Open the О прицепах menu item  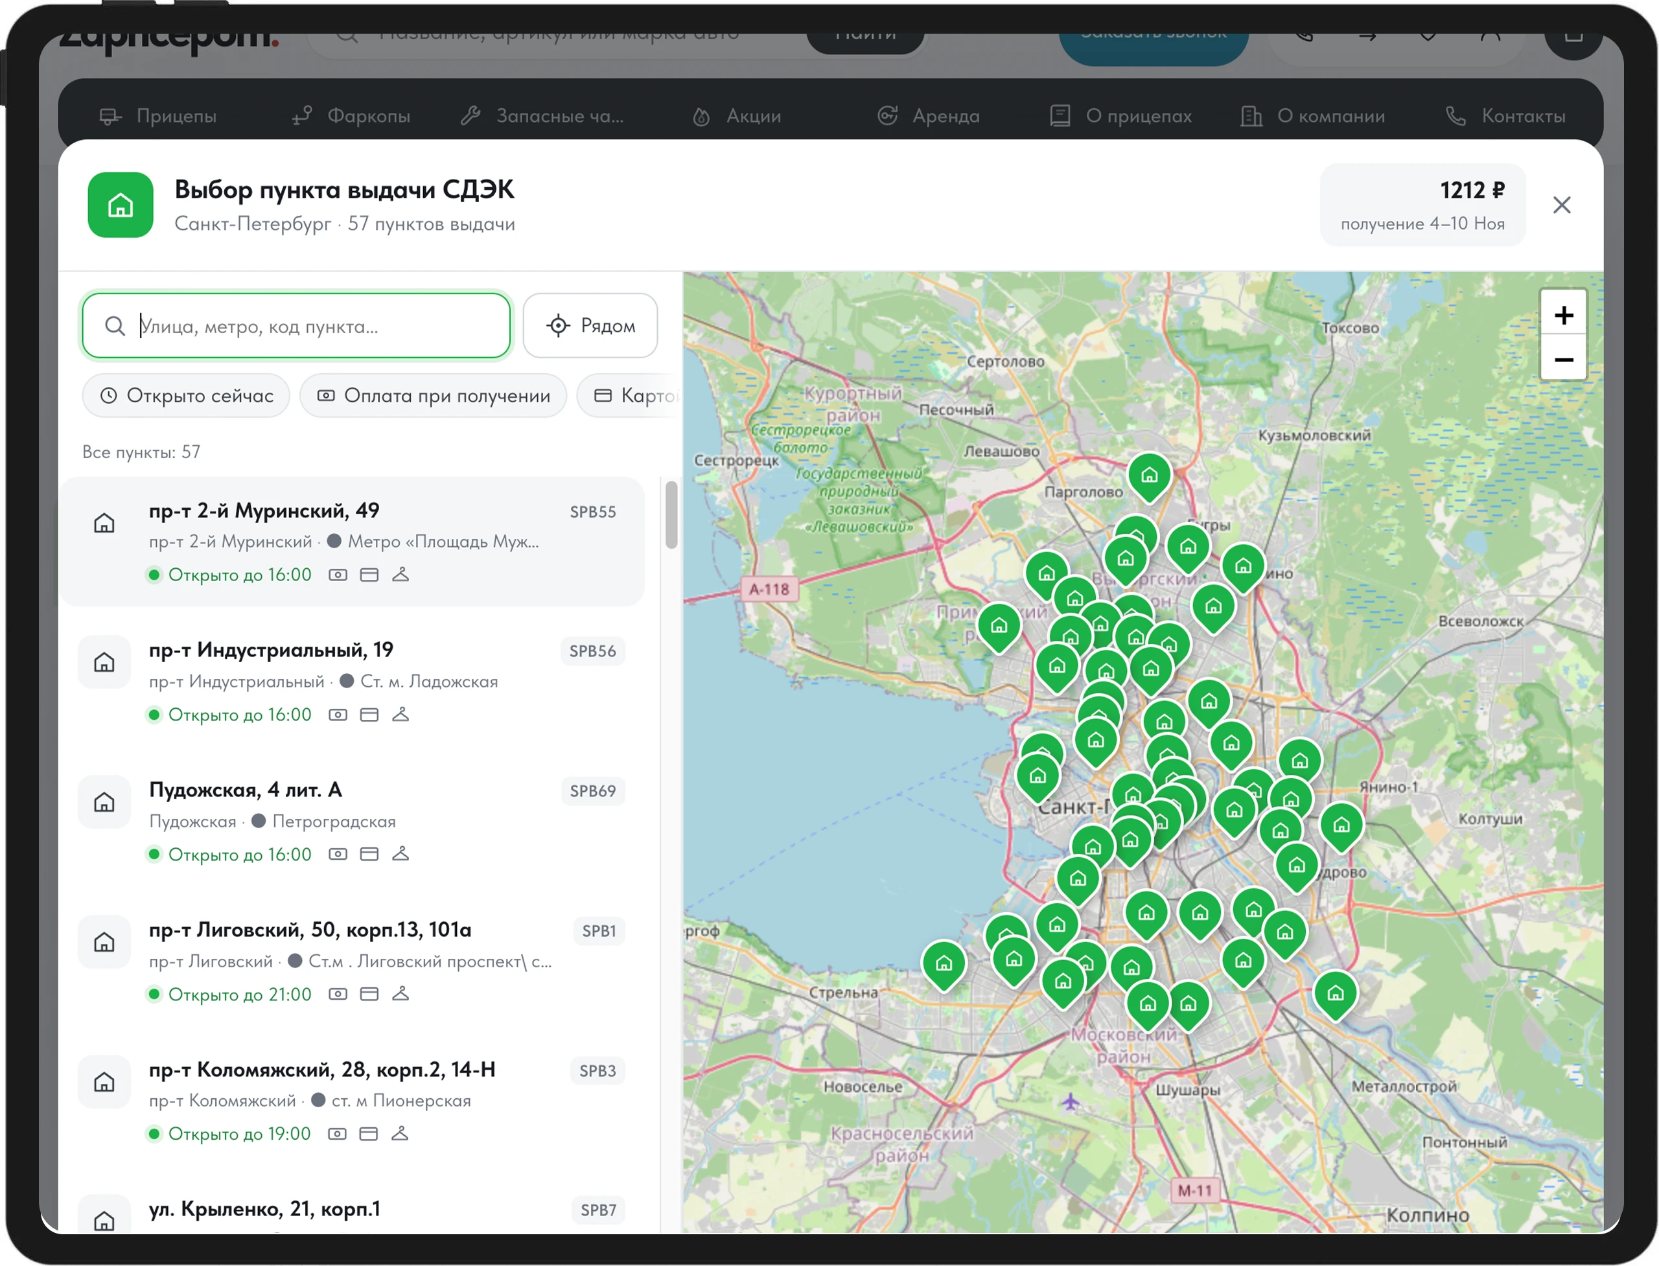[x=1121, y=116]
